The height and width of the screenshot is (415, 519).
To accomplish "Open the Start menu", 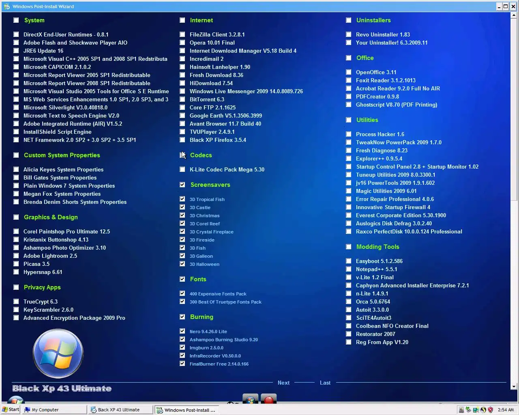I will point(11,409).
